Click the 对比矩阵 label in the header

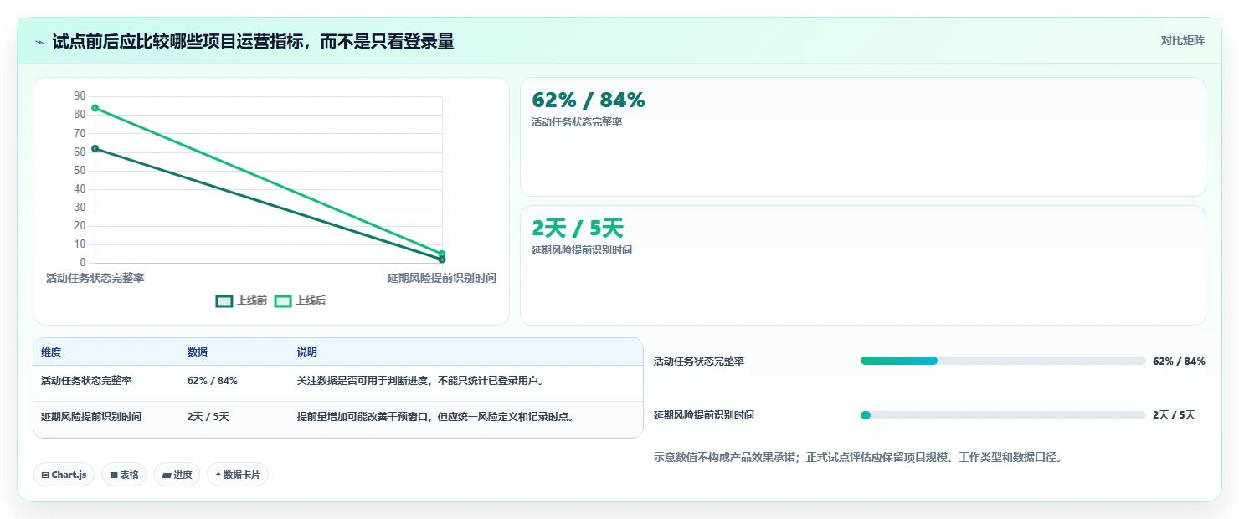click(1183, 41)
